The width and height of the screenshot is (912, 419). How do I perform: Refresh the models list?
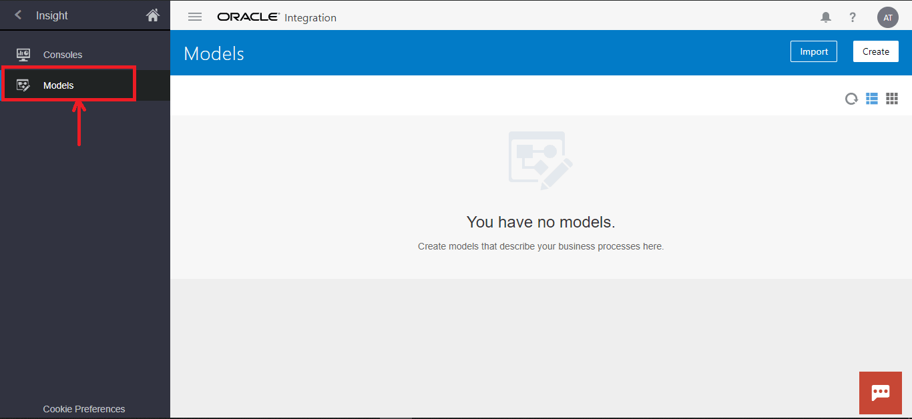(851, 99)
